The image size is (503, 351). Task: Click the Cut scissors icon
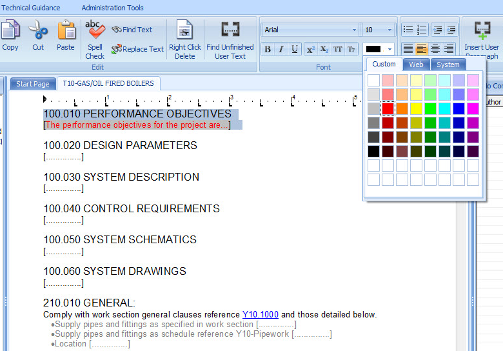click(38, 30)
